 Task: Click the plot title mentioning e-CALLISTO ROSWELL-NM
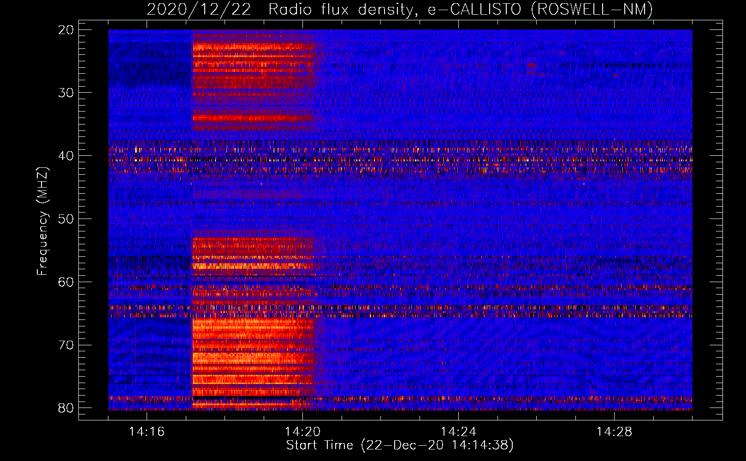[400, 9]
